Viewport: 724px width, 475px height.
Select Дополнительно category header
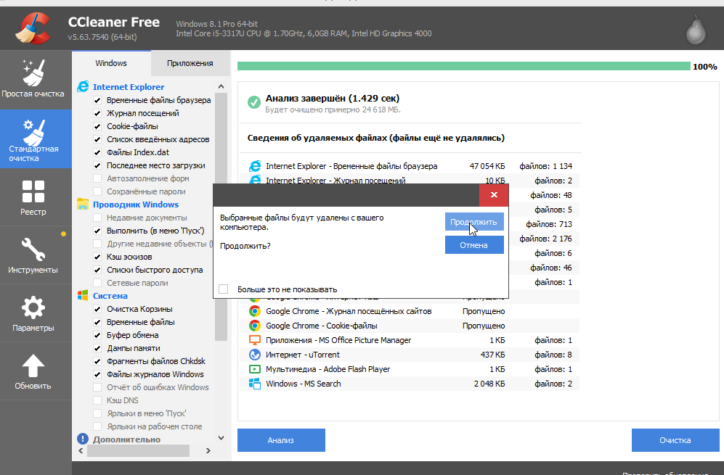(x=127, y=439)
